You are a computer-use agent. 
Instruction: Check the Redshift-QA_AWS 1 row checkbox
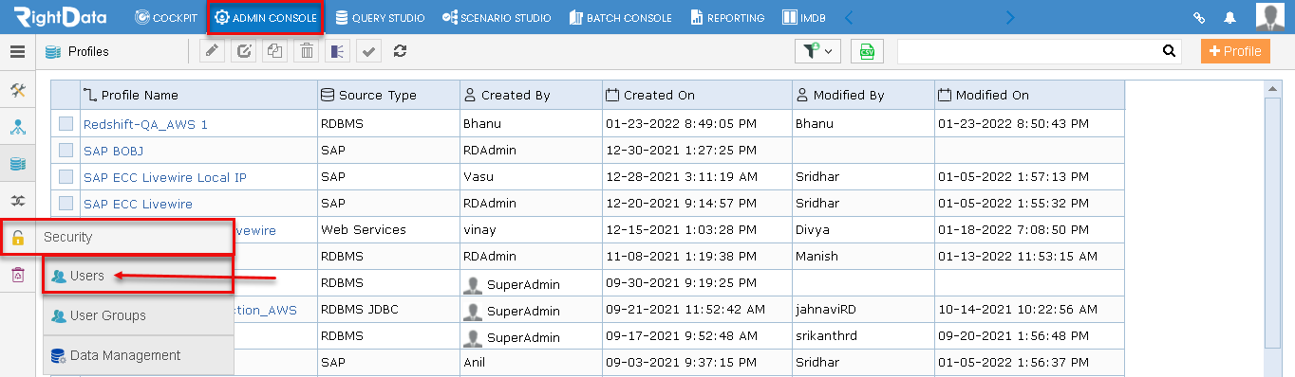click(66, 123)
